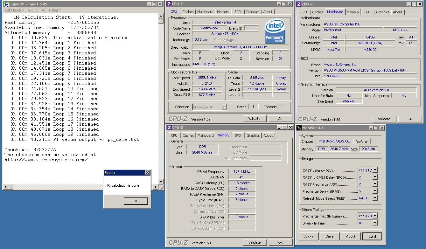Viewport: 426px width, 249px height.
Task: Open the About menu in Super PI
Action: [36, 10]
